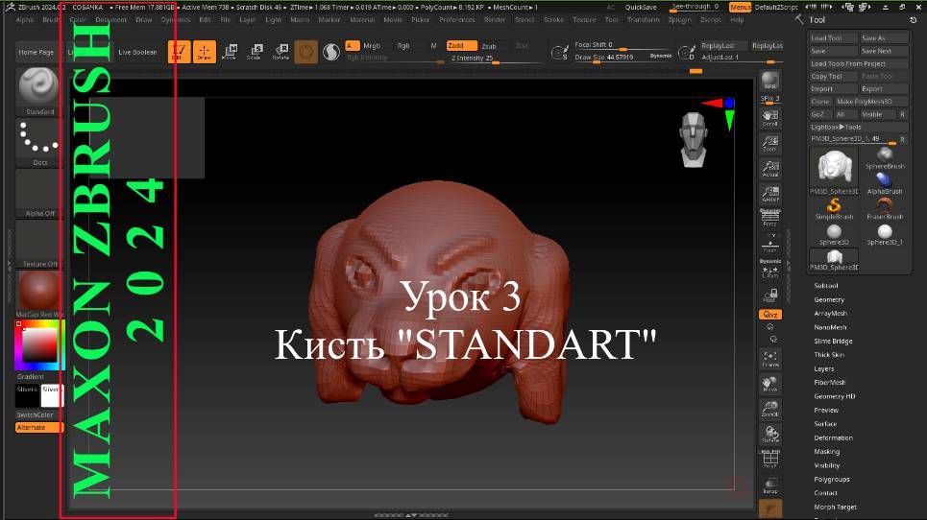Toggle the Floor grid
Image resolution: width=927 pixels, height=520 pixels.
[x=769, y=243]
